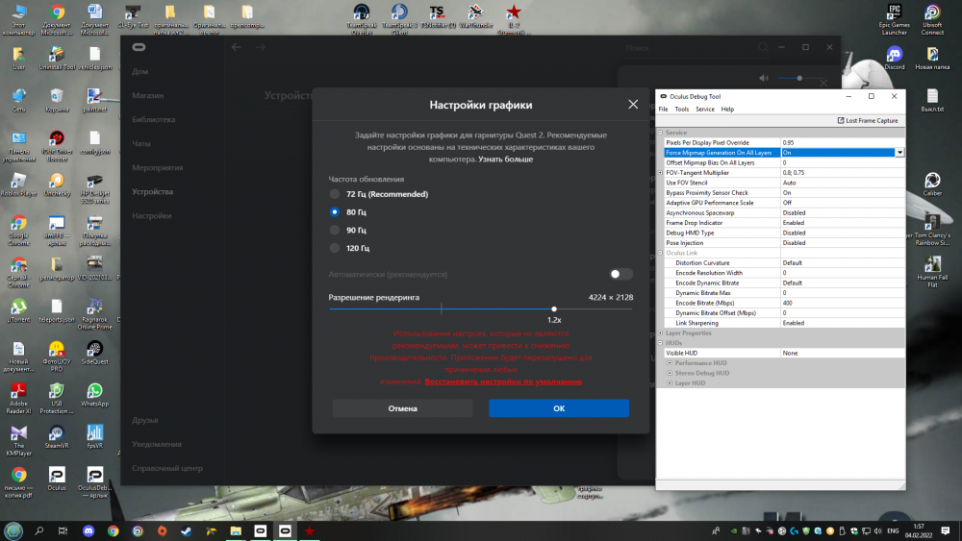Expand the Layer Properties section

click(x=661, y=333)
